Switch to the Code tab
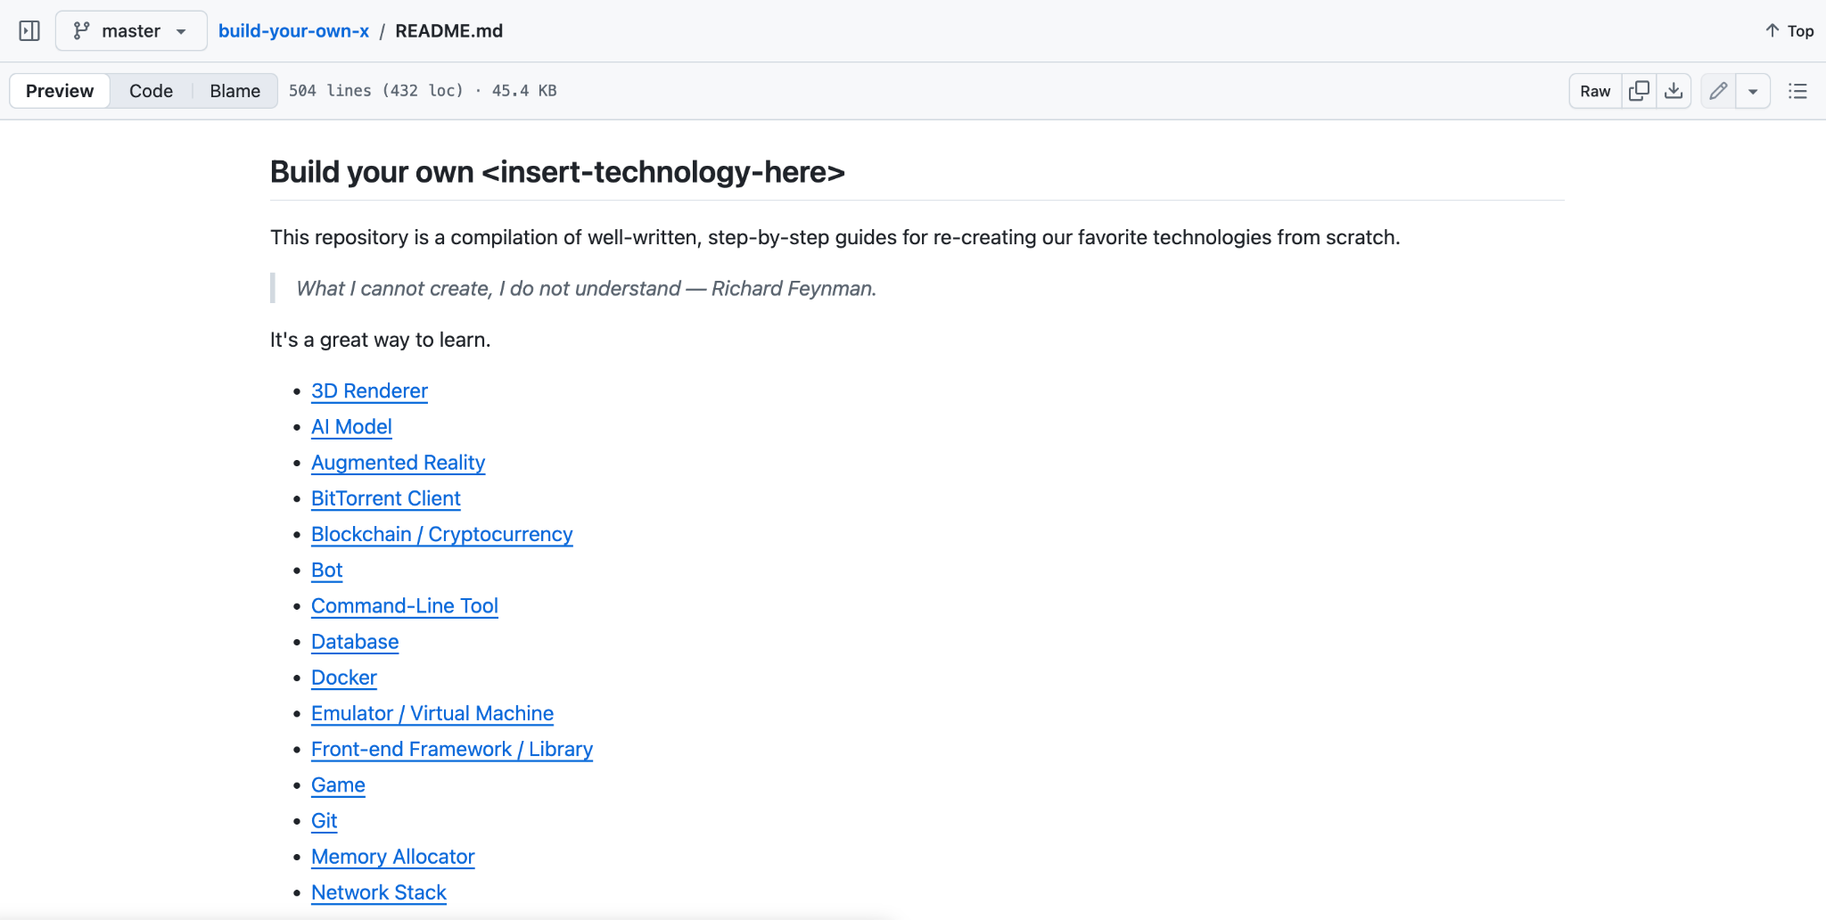 point(151,90)
